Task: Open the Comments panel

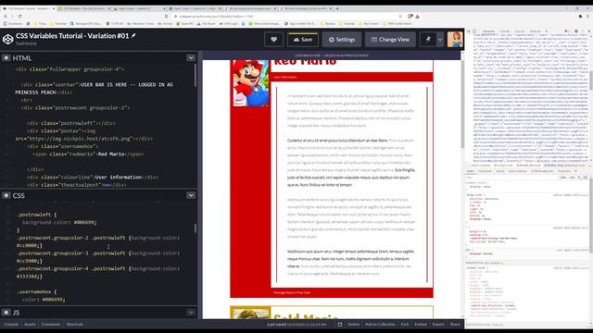Action: pos(51,324)
